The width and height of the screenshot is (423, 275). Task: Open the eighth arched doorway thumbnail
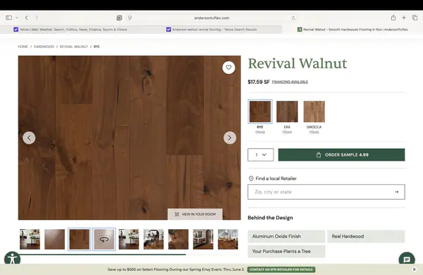(x=203, y=239)
